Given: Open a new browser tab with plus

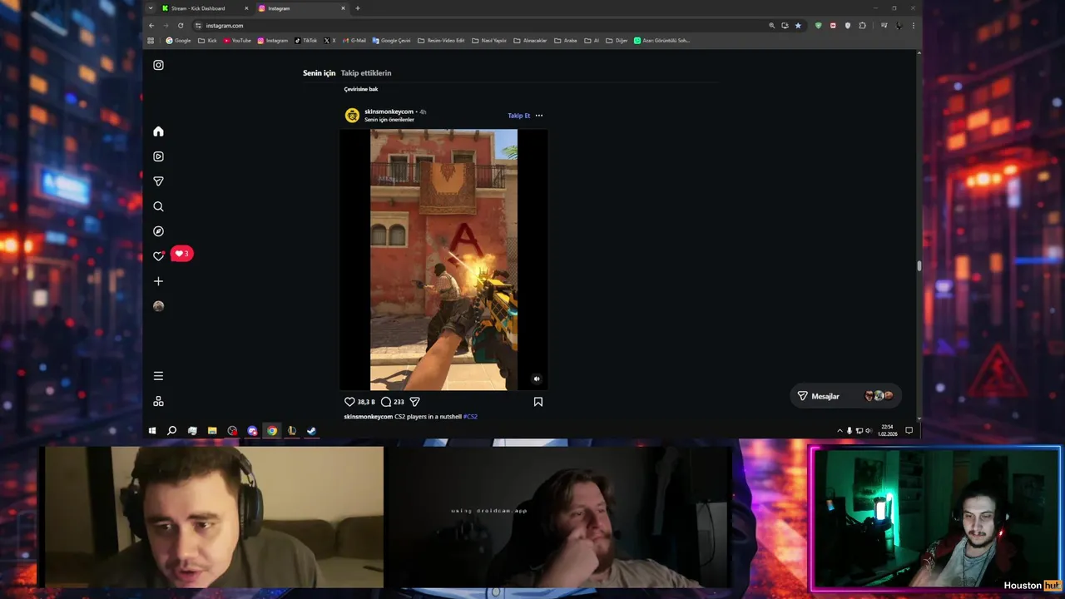Looking at the screenshot, I should coord(358,8).
